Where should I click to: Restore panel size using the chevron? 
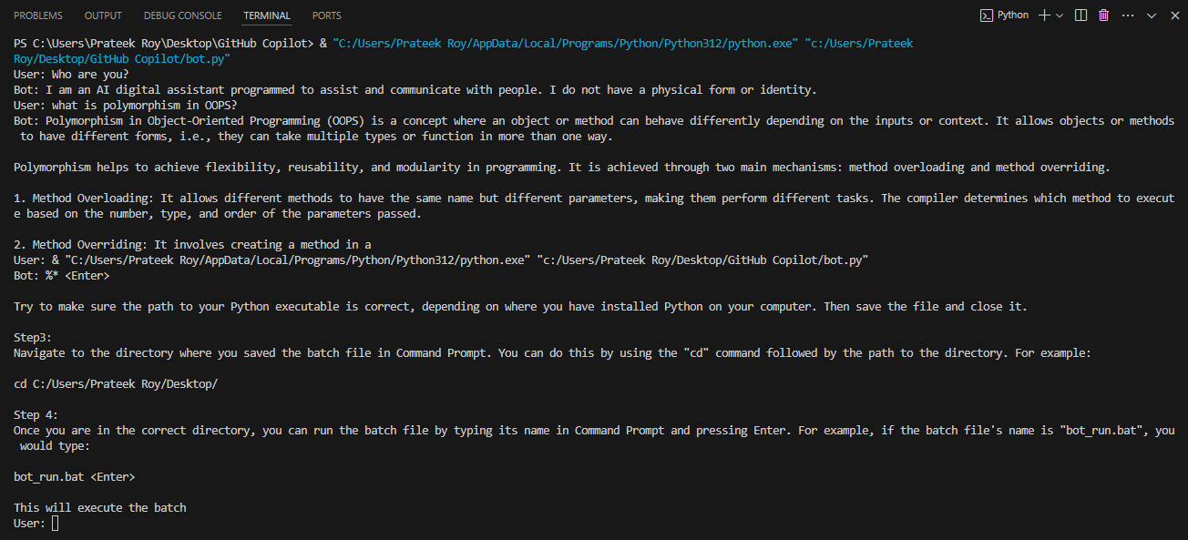pyautogui.click(x=1152, y=15)
